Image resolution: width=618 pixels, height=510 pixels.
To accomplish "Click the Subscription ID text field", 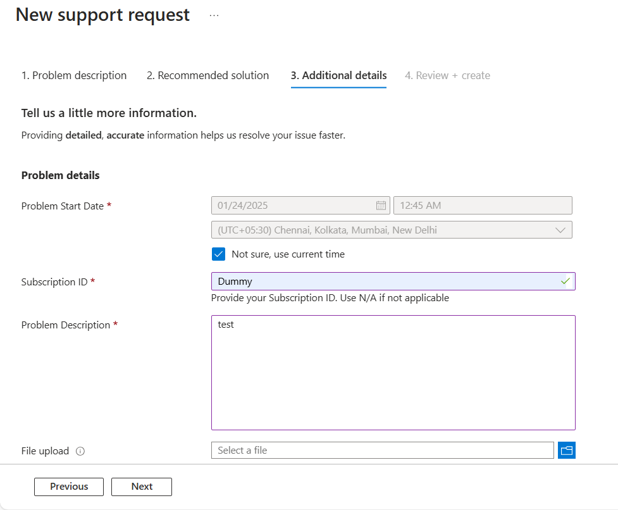I will [x=386, y=282].
